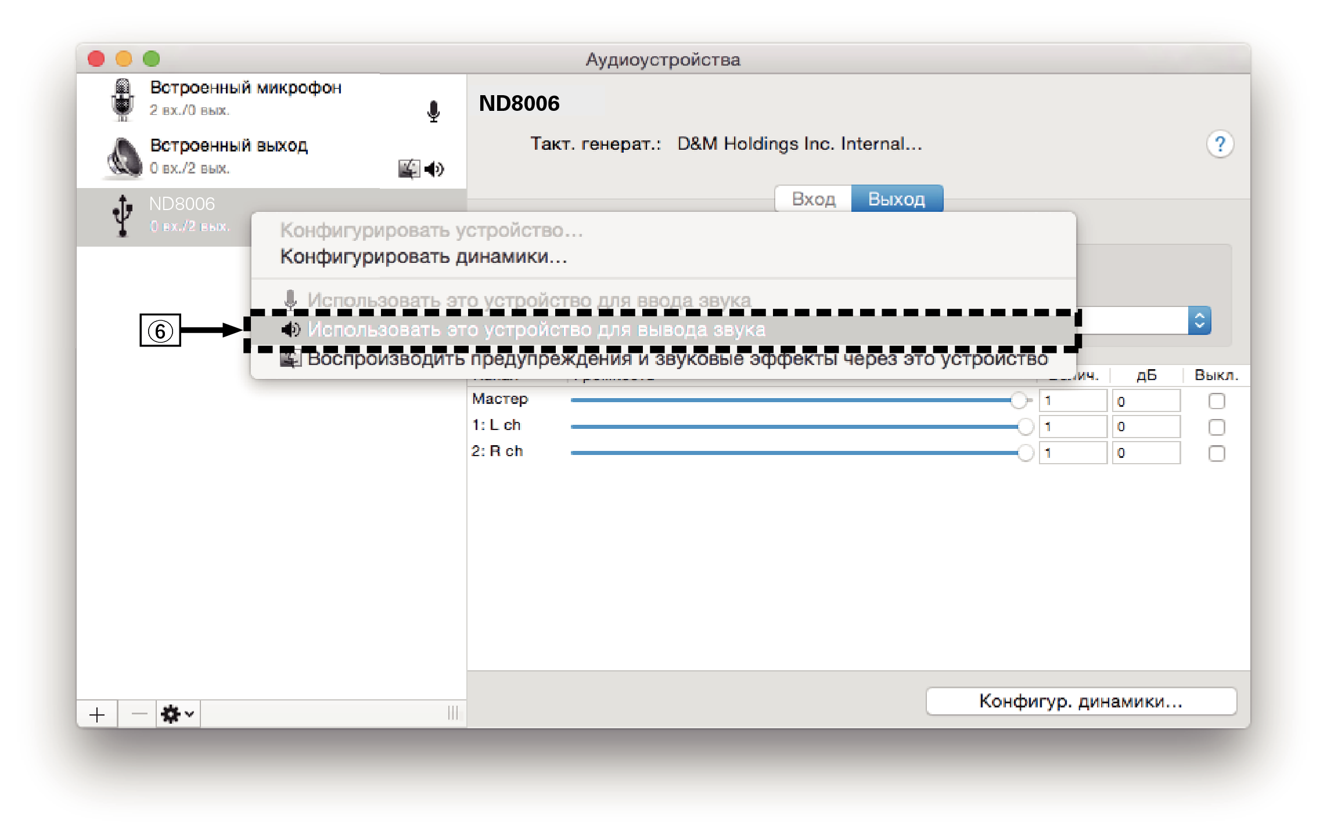1327x838 pixels.
Task: Adjust the Мастер volume slider
Action: (x=801, y=400)
